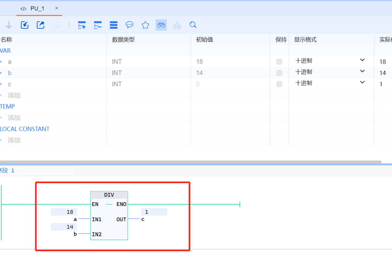Enable the retain checkbox for variable a

[x=279, y=62]
